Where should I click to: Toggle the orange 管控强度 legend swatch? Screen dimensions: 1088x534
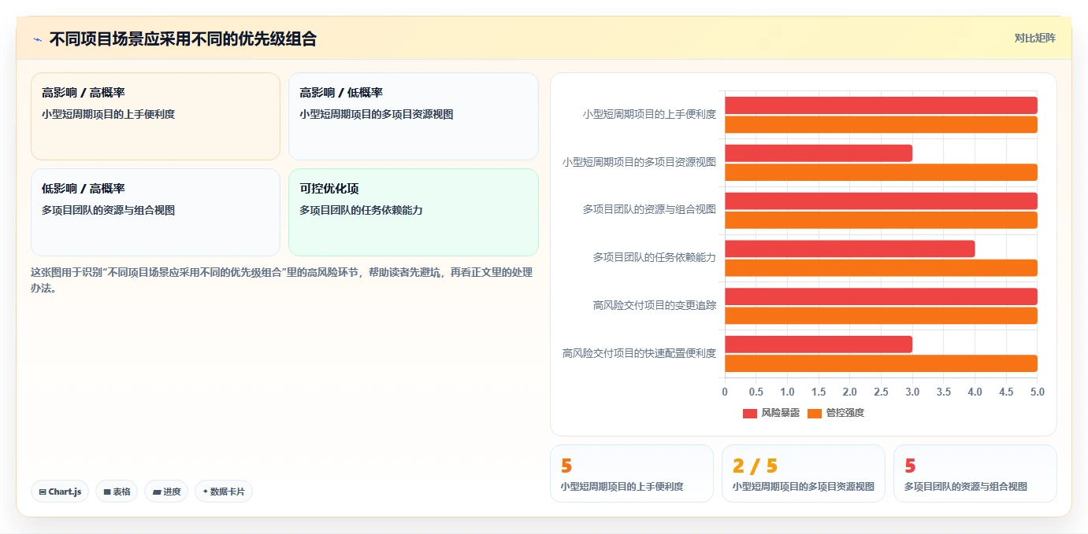[815, 413]
